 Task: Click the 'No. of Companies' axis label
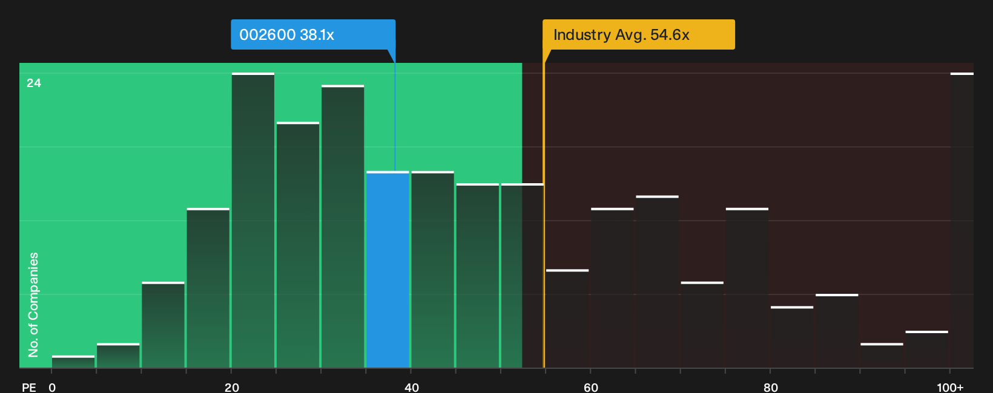33,304
